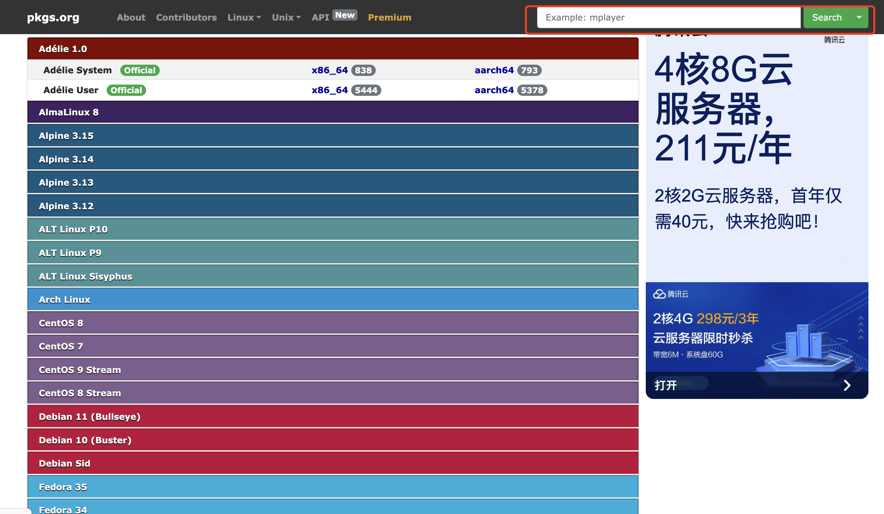This screenshot has height=514, width=884.
Task: Open the Premium link
Action: pos(389,17)
